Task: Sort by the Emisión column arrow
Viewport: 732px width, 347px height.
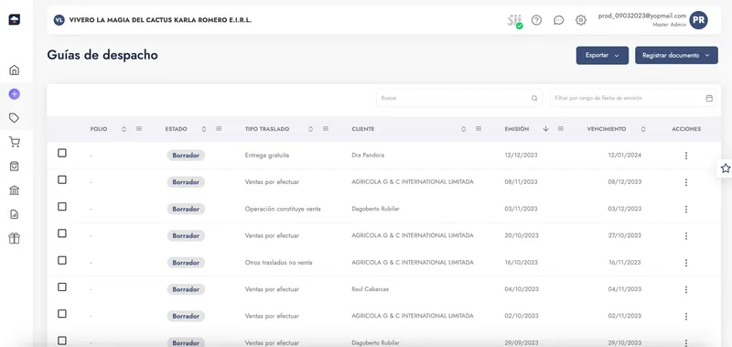Action: [545, 129]
